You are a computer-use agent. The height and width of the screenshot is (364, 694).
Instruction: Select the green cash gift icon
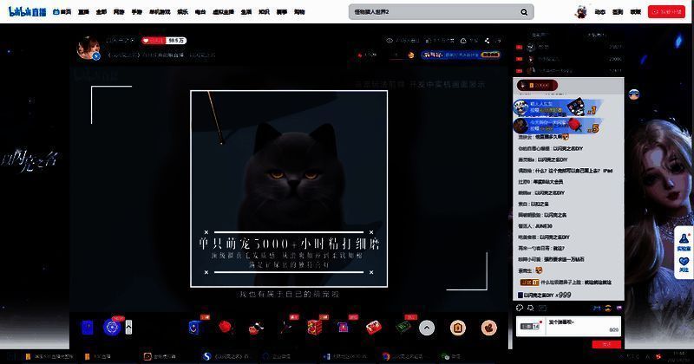[x=403, y=328]
